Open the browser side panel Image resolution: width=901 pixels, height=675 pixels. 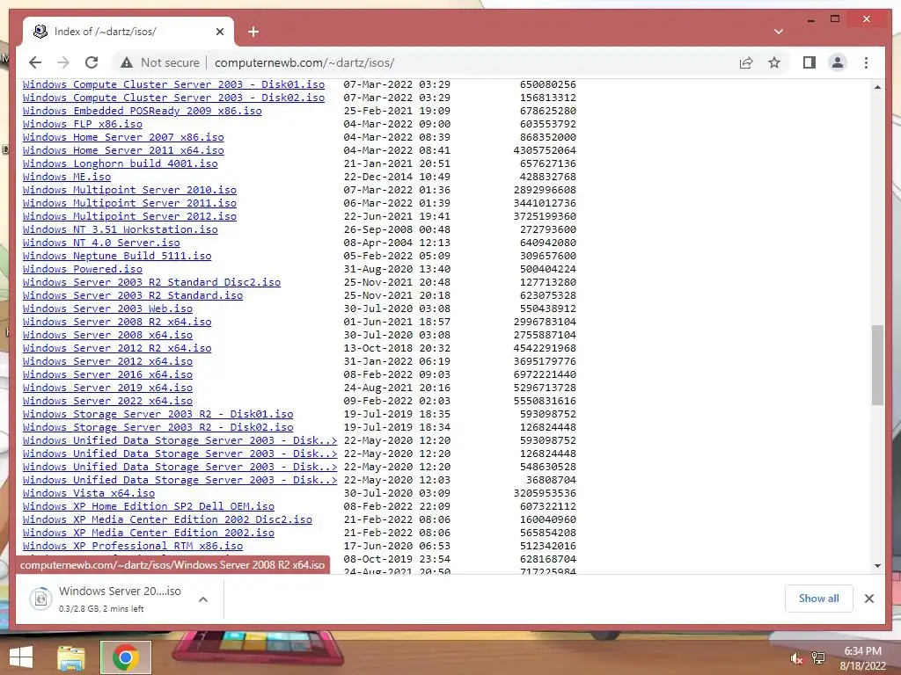tap(809, 62)
